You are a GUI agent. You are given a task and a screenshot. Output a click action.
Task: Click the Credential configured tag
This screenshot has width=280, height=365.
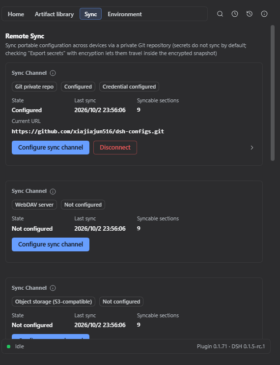point(129,87)
